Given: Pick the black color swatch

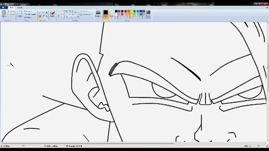Looking at the screenshot, I should tap(116, 11).
